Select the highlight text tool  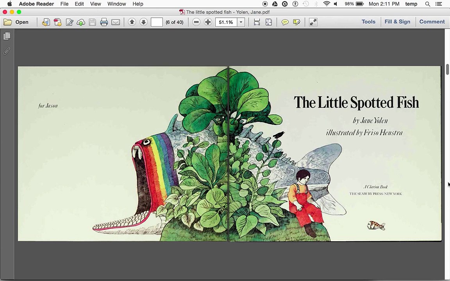click(296, 22)
